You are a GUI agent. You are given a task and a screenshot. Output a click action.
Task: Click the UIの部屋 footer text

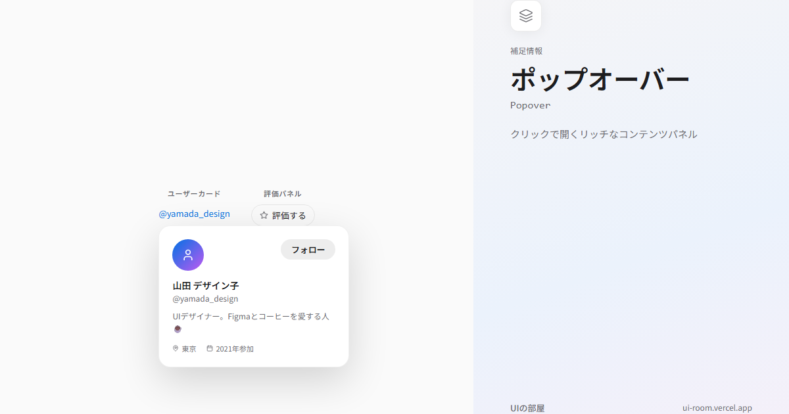(527, 408)
